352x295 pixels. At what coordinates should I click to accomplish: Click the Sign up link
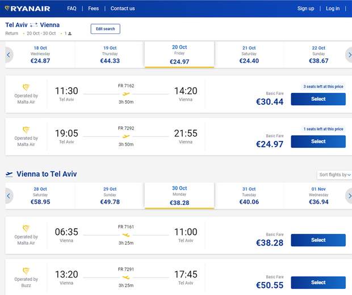pyautogui.click(x=305, y=8)
